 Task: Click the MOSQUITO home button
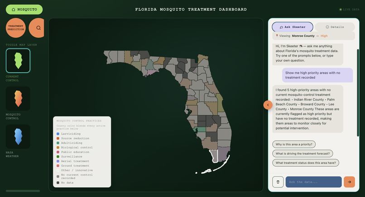(x=24, y=9)
